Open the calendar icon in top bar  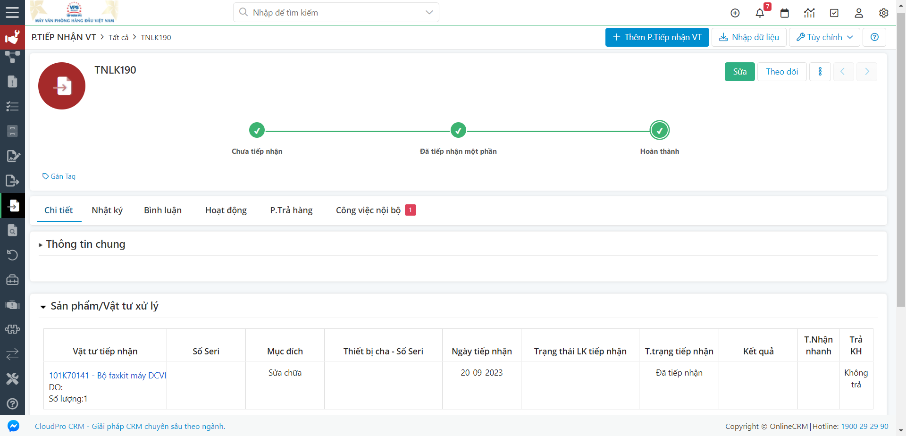785,13
